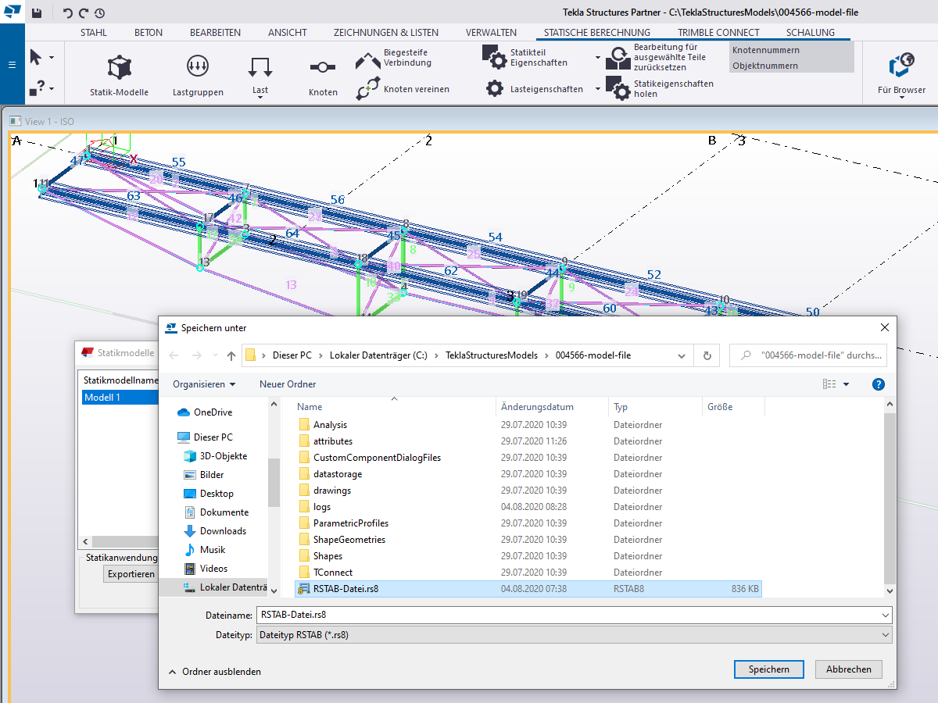Image resolution: width=938 pixels, height=703 pixels.
Task: Switch to the BETON ribbon tab
Action: coord(149,33)
